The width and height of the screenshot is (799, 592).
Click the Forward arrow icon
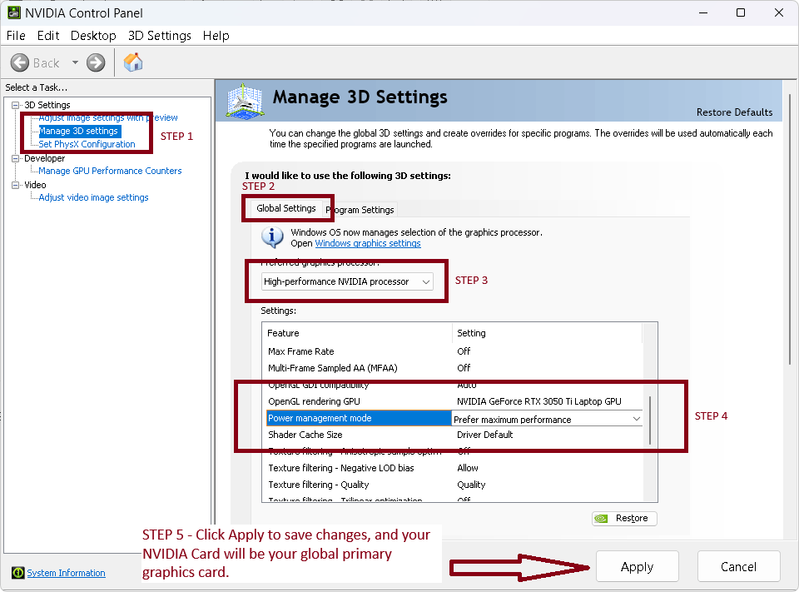(x=95, y=62)
